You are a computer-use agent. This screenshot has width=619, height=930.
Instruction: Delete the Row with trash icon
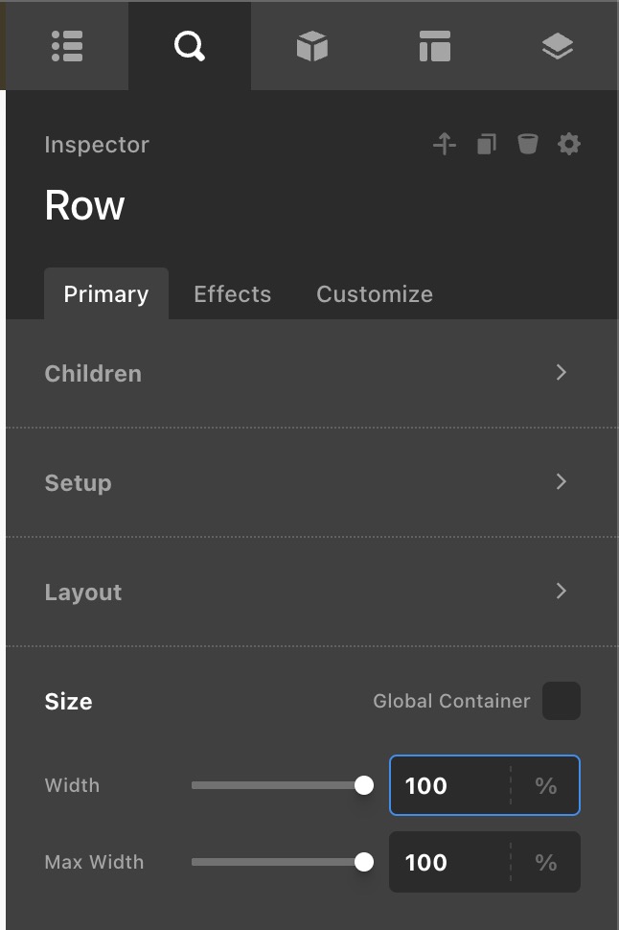pyautogui.click(x=528, y=145)
